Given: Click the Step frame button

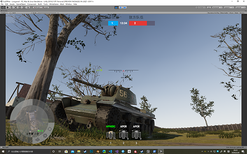Looking at the screenshot, I should tap(125, 7).
